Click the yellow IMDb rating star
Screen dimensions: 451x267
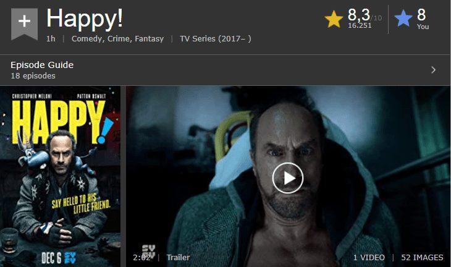click(x=334, y=19)
